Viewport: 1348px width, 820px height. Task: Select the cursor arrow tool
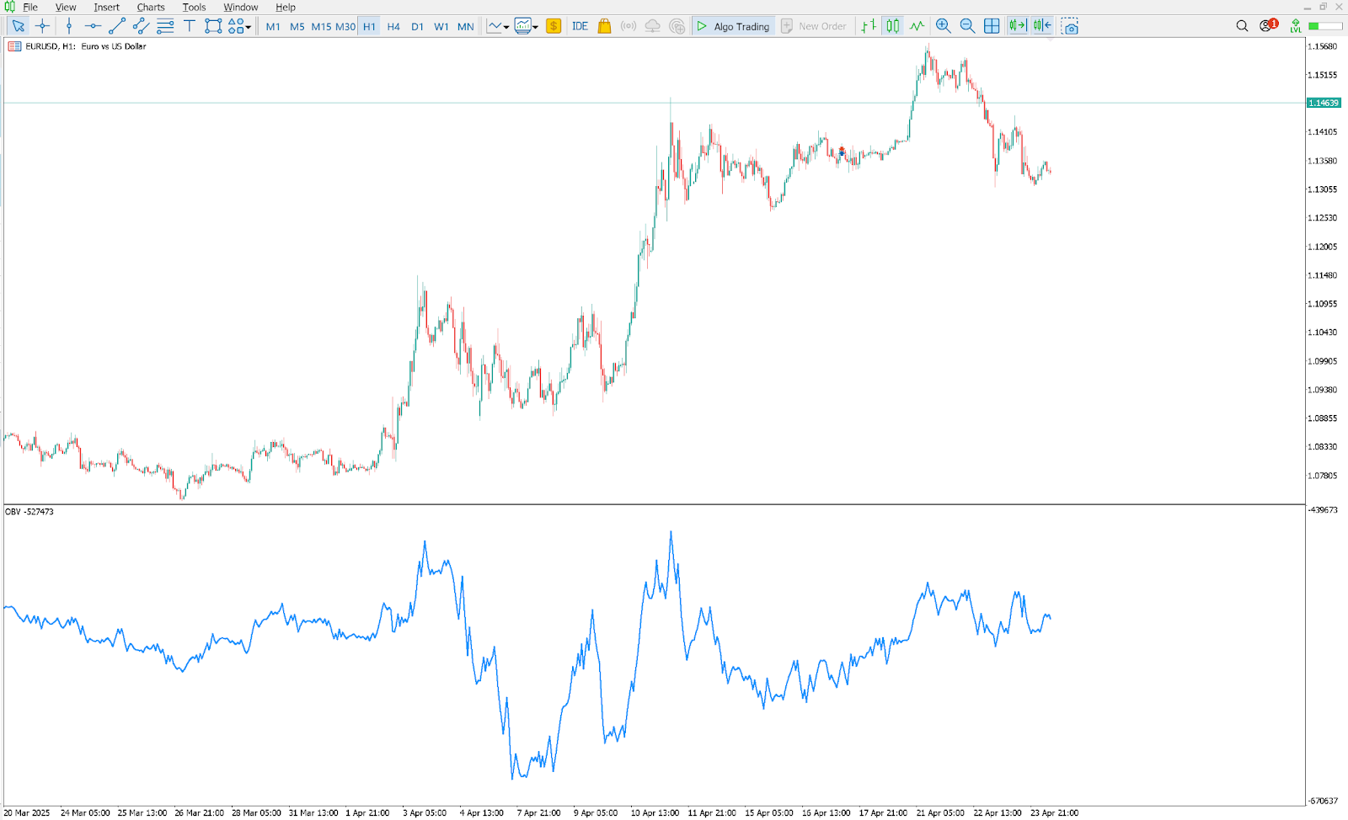pyautogui.click(x=18, y=26)
